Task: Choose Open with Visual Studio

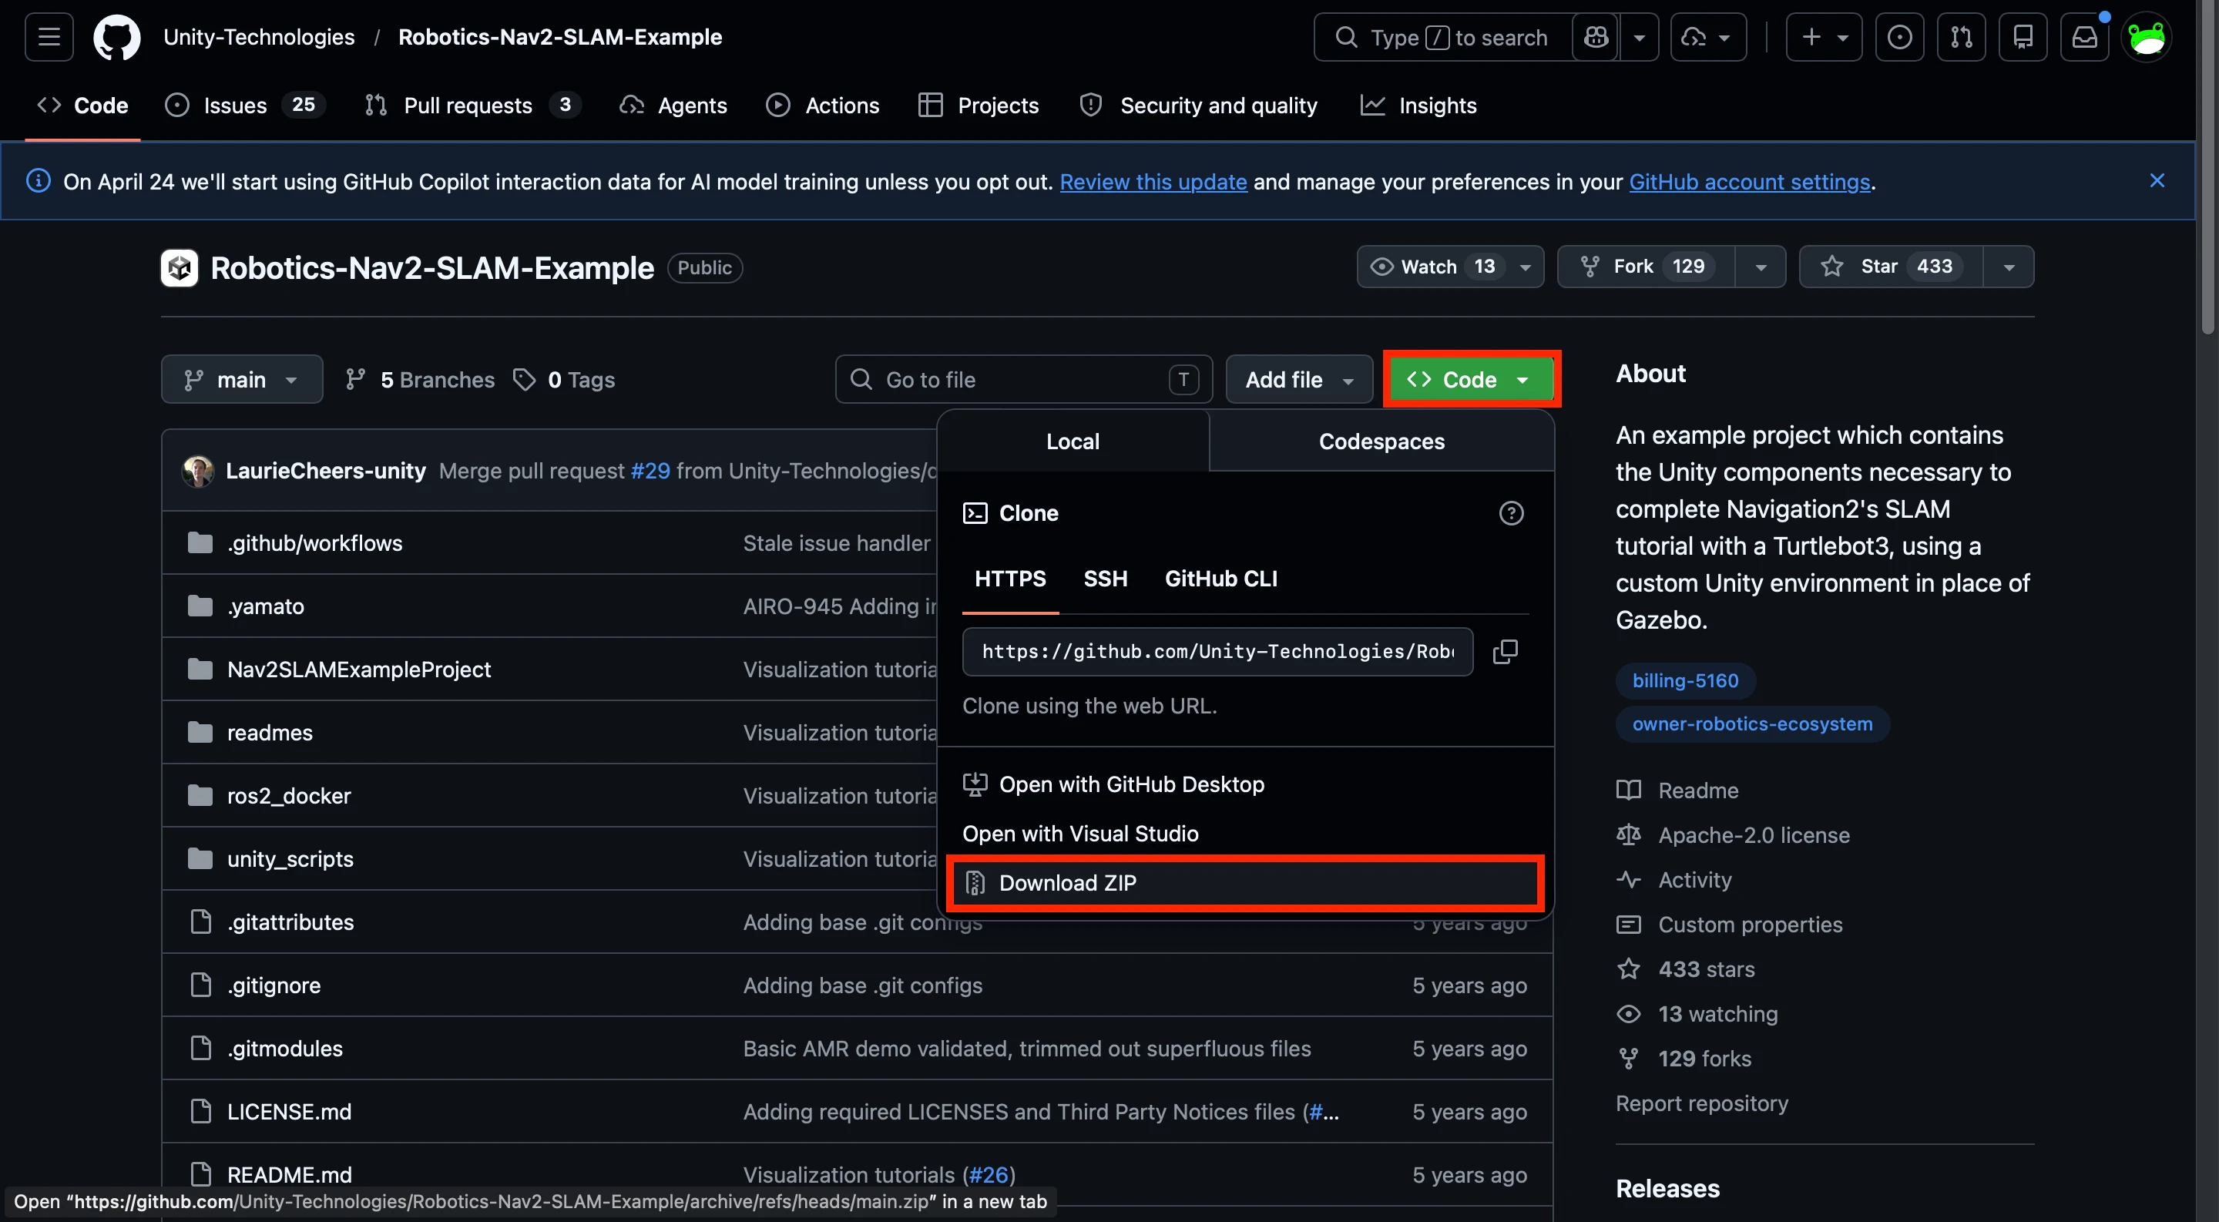Action: click(1245, 834)
